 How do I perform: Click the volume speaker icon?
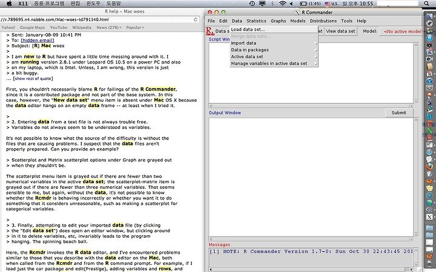pyautogui.click(x=292, y=4)
